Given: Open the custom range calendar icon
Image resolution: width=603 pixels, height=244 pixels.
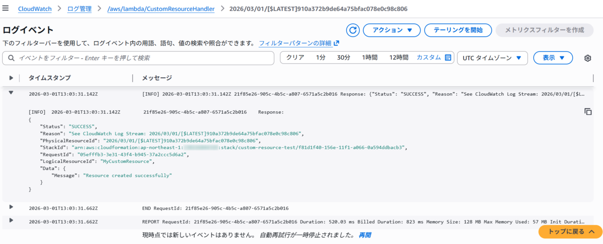Looking at the screenshot, I should [x=448, y=58].
